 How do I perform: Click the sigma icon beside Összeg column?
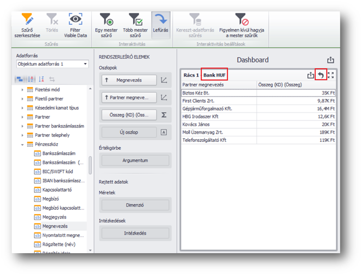165,115
